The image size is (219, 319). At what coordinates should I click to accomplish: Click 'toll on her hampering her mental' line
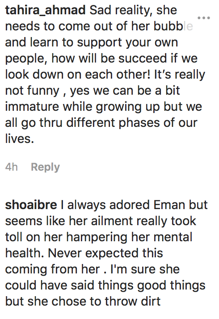tap(99, 237)
